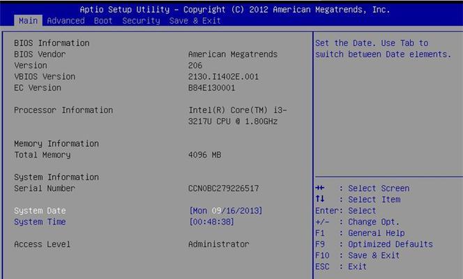Click the EC Version label

tap(38, 88)
